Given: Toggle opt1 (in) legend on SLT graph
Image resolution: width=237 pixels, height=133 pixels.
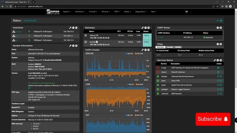Looking at the screenshot, I should click(129, 115).
